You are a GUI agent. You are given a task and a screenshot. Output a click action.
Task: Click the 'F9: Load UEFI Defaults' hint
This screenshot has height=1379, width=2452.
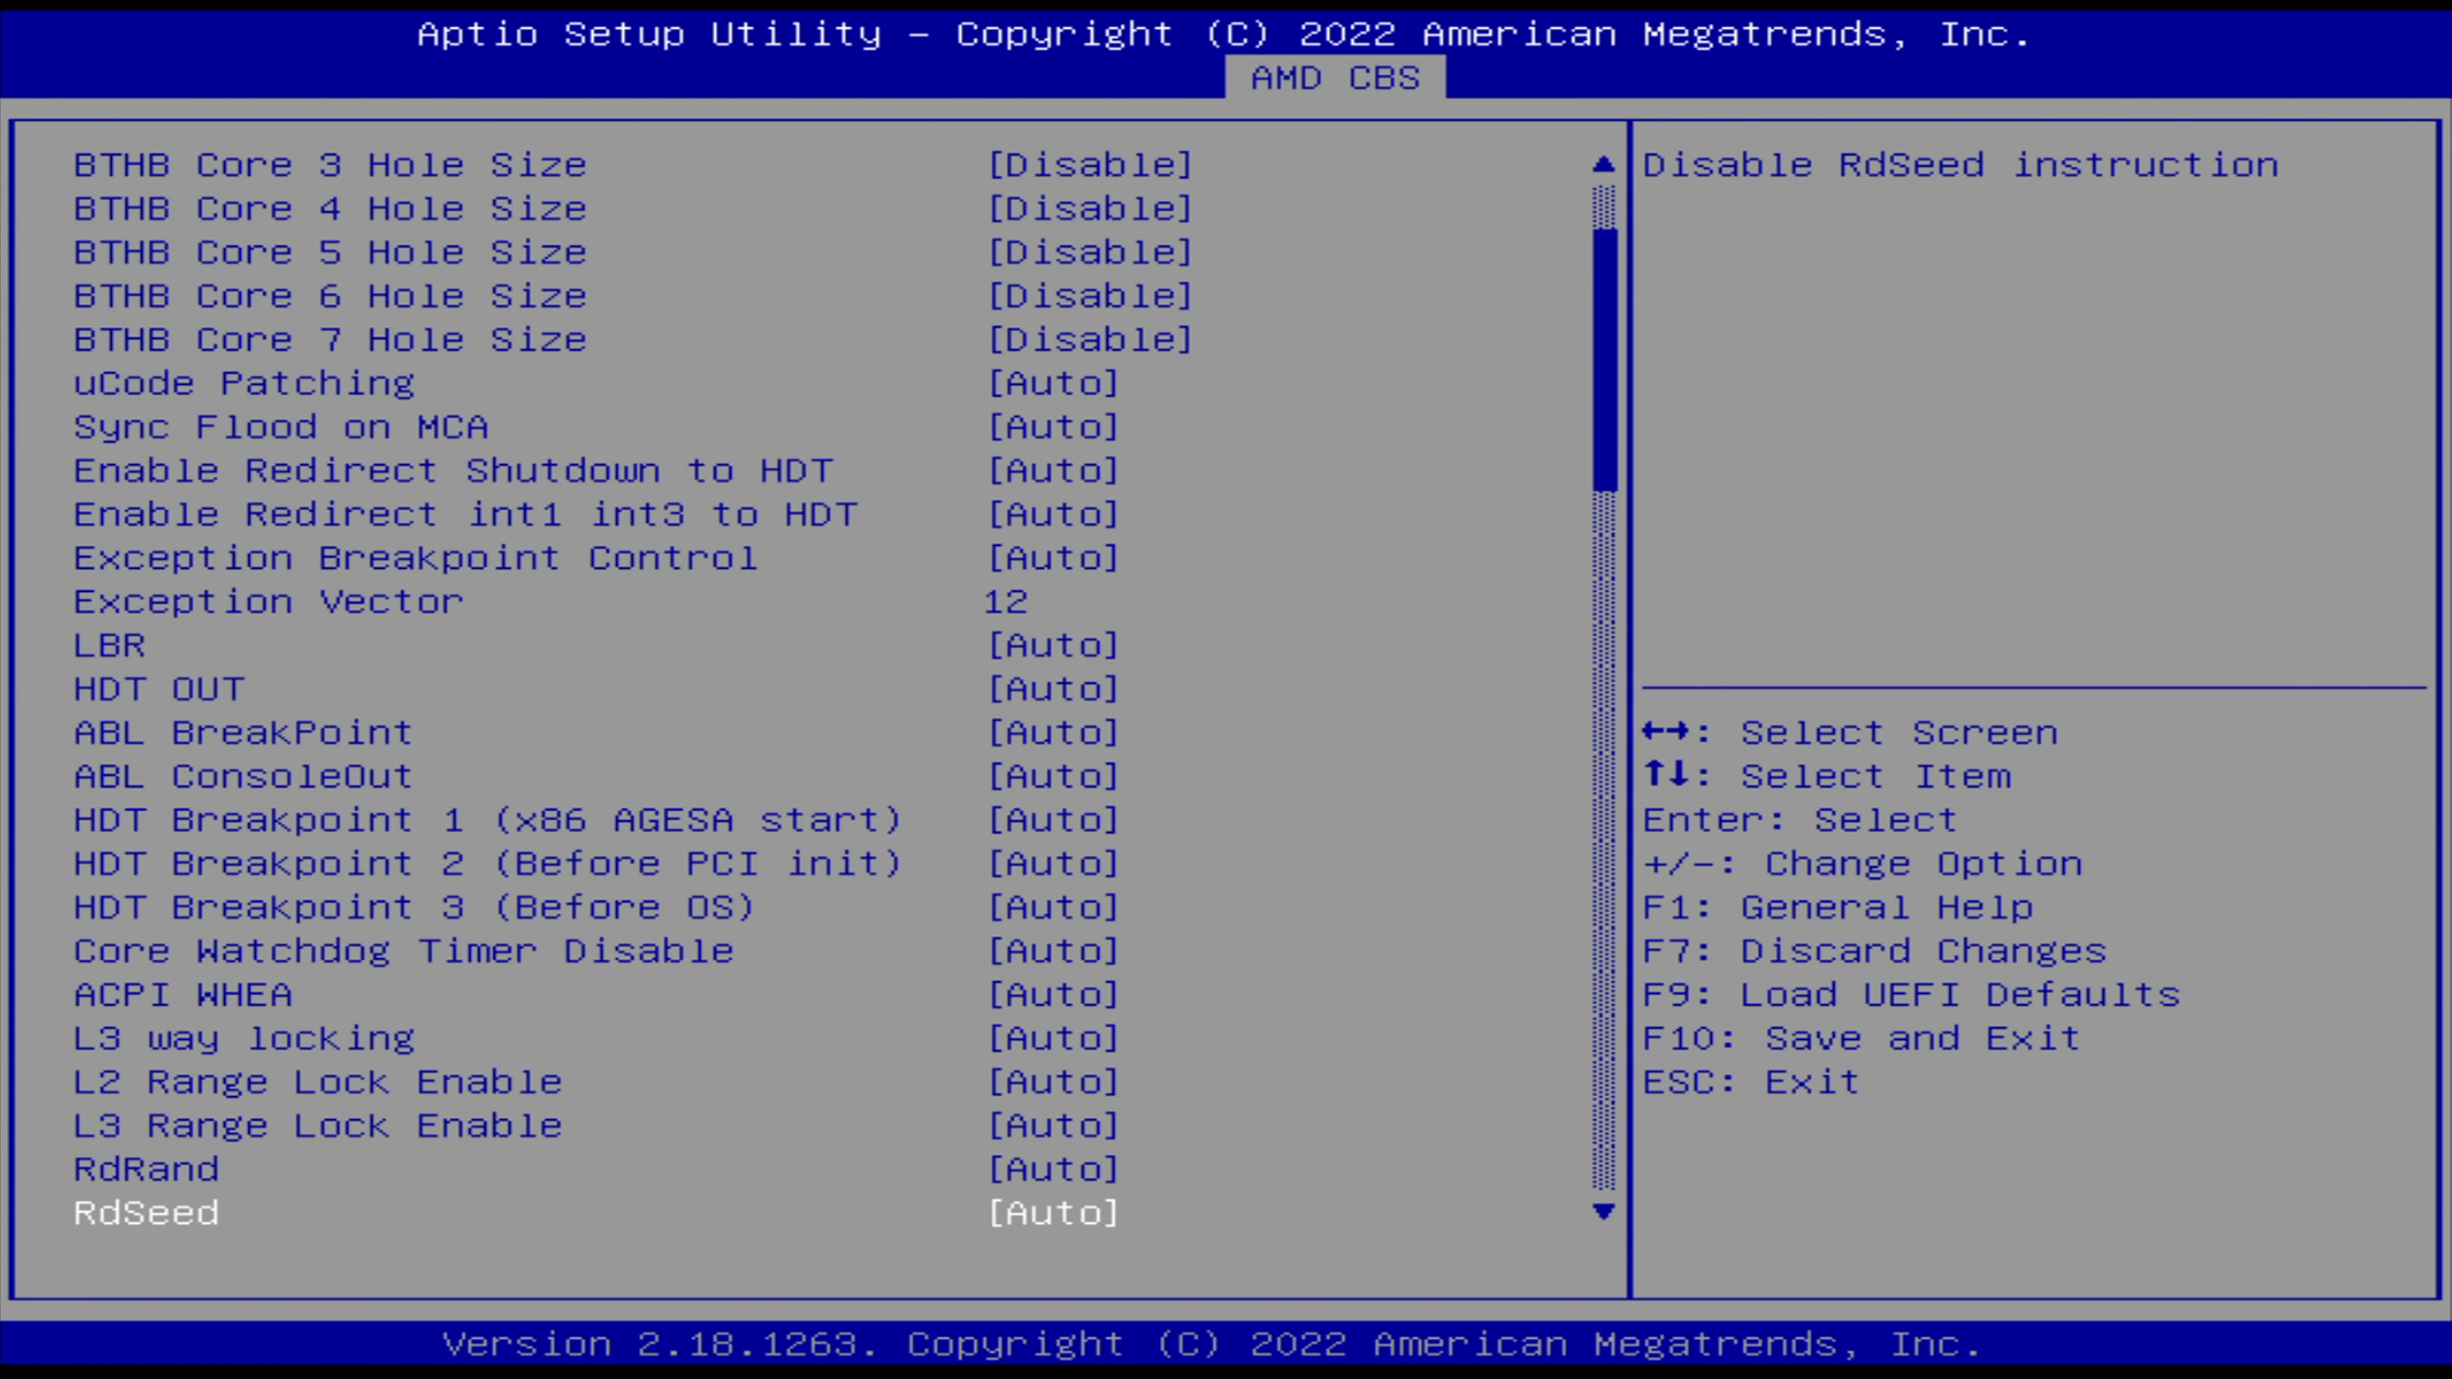pos(1911,995)
